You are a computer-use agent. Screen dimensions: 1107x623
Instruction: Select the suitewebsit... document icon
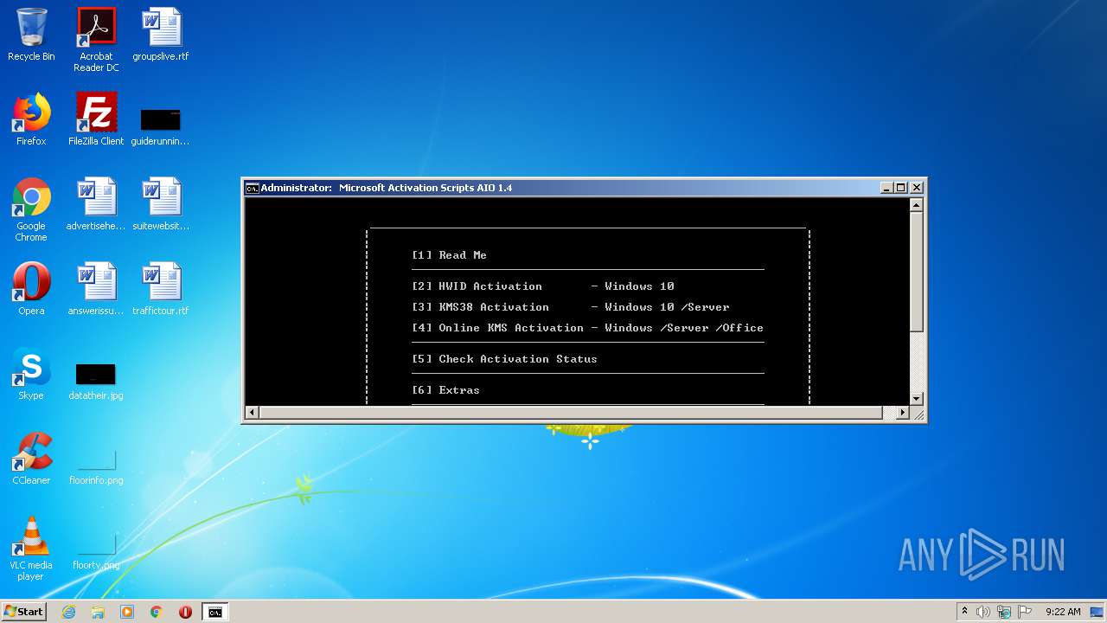click(161, 205)
